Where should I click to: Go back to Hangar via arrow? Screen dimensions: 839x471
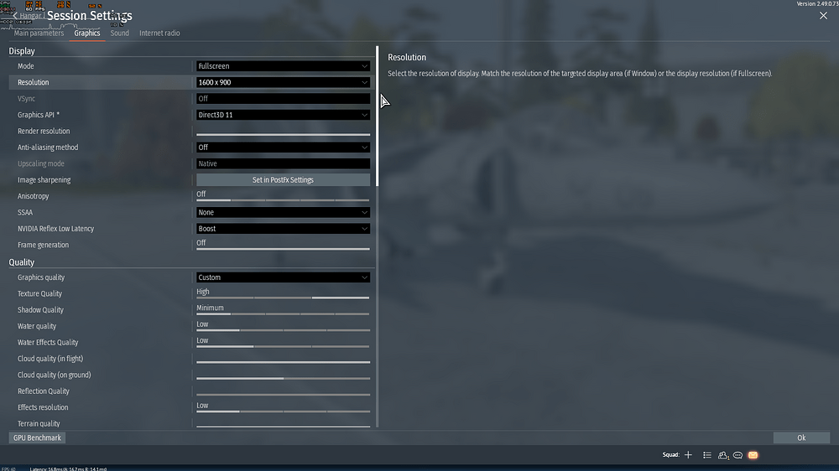click(14, 15)
